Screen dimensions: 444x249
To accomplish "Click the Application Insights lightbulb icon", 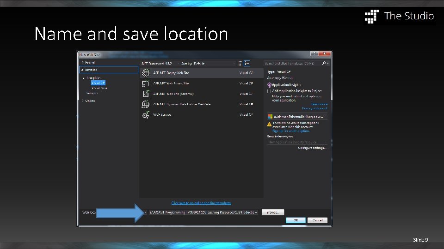I will pos(269,85).
